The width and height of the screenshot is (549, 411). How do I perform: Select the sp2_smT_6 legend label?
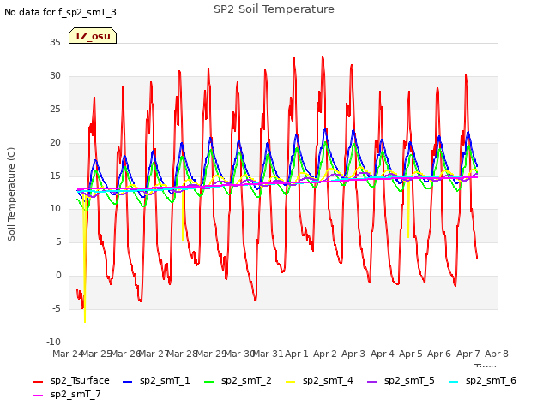click(x=491, y=380)
